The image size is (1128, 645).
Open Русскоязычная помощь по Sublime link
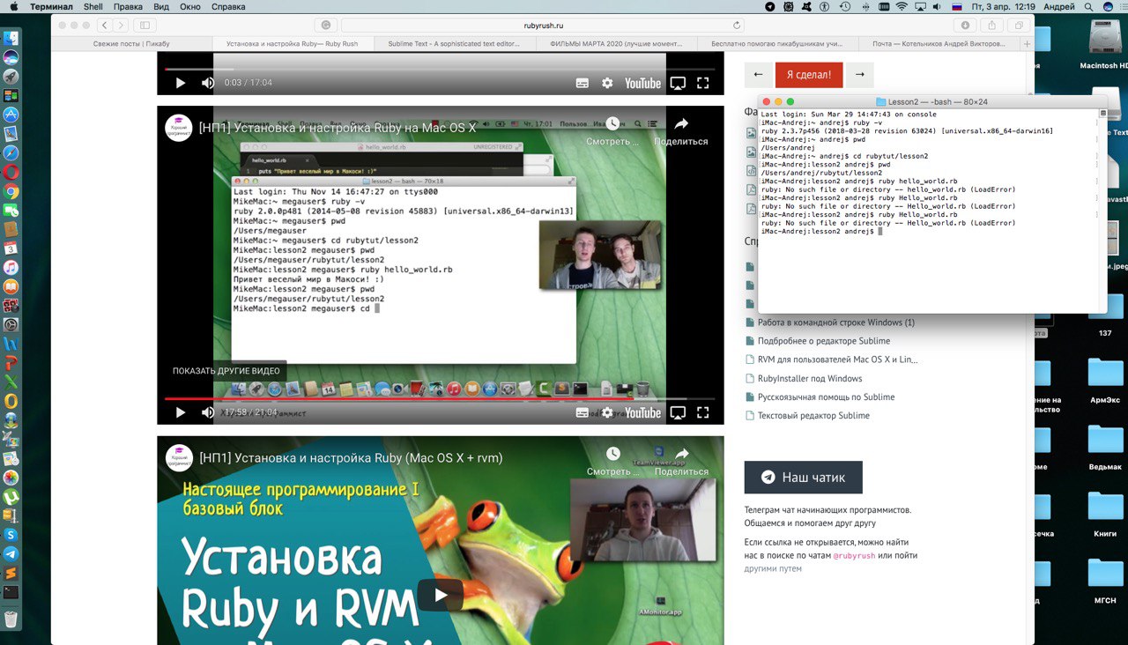tap(826, 397)
